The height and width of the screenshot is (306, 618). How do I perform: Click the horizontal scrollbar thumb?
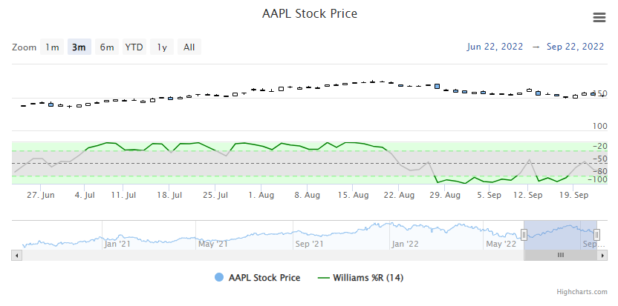pyautogui.click(x=561, y=255)
